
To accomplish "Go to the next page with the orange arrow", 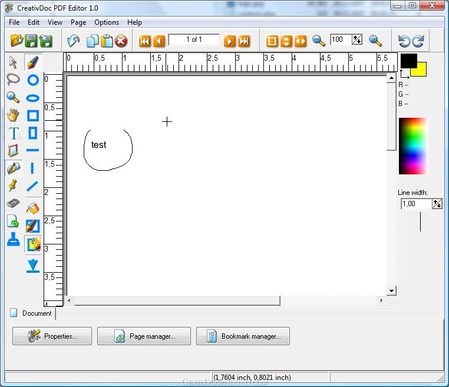I will pos(230,41).
